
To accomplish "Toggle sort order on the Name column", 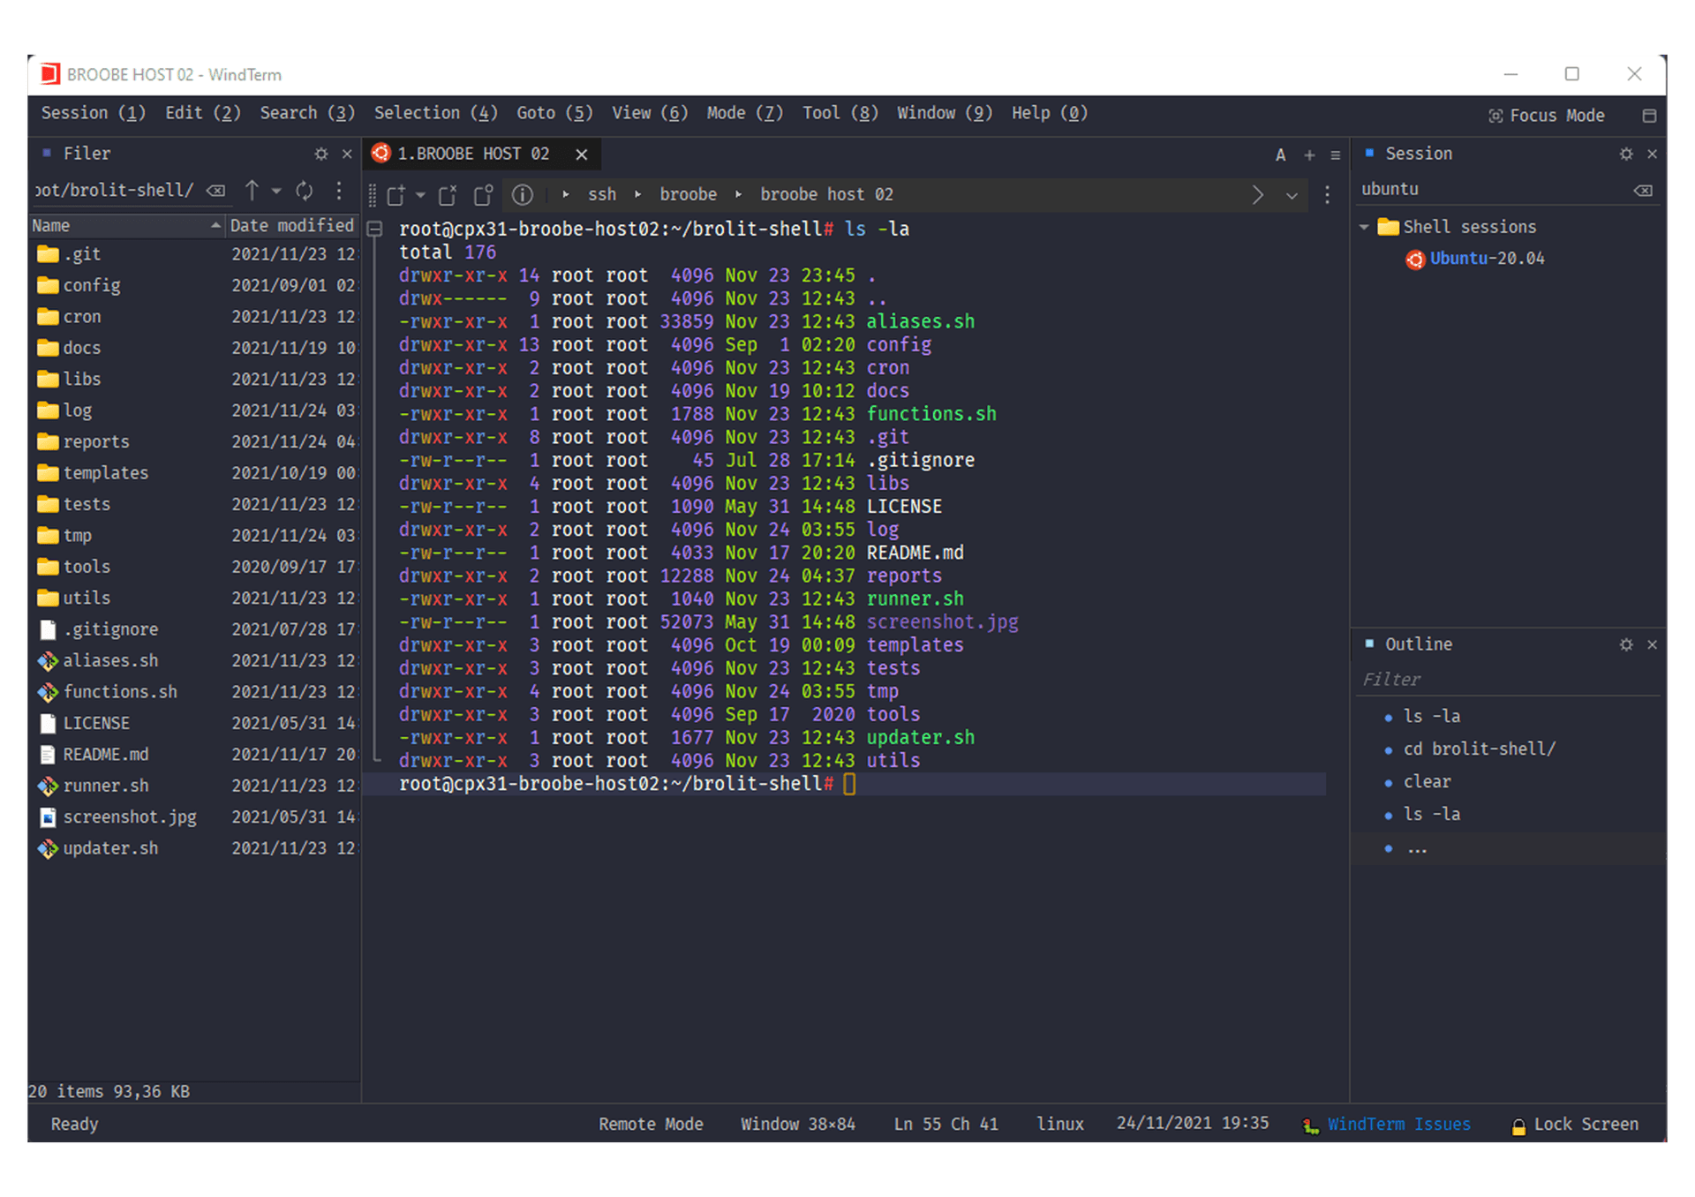I will (124, 225).
